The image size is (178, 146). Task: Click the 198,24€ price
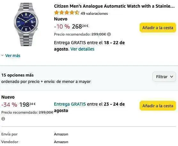pos(27,104)
